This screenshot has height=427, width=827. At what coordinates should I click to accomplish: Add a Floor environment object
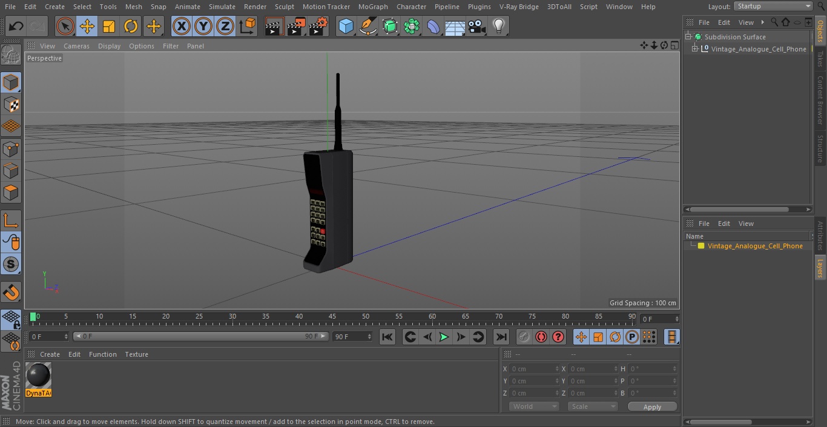455,26
